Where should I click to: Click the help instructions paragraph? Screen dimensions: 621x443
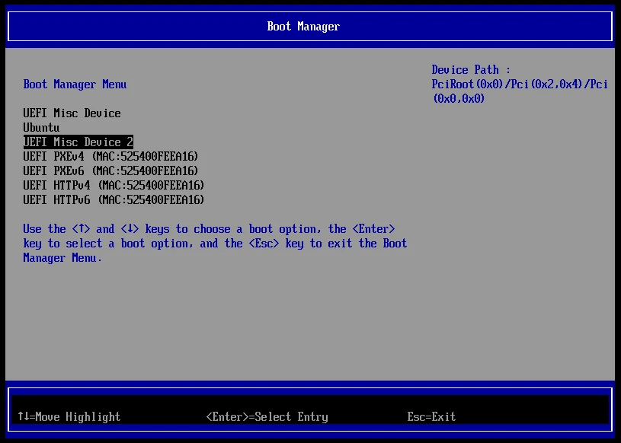215,244
